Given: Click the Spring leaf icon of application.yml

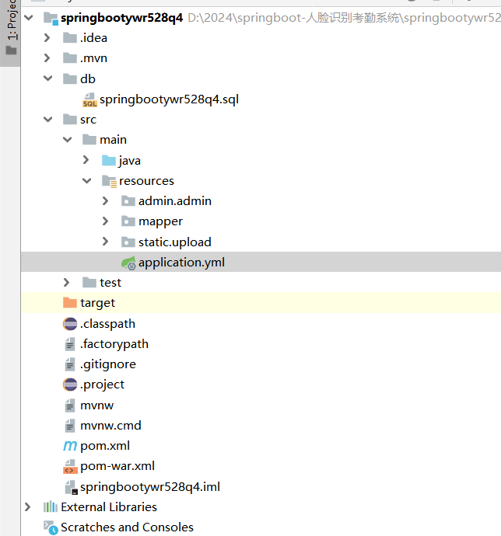Looking at the screenshot, I should tap(128, 263).
